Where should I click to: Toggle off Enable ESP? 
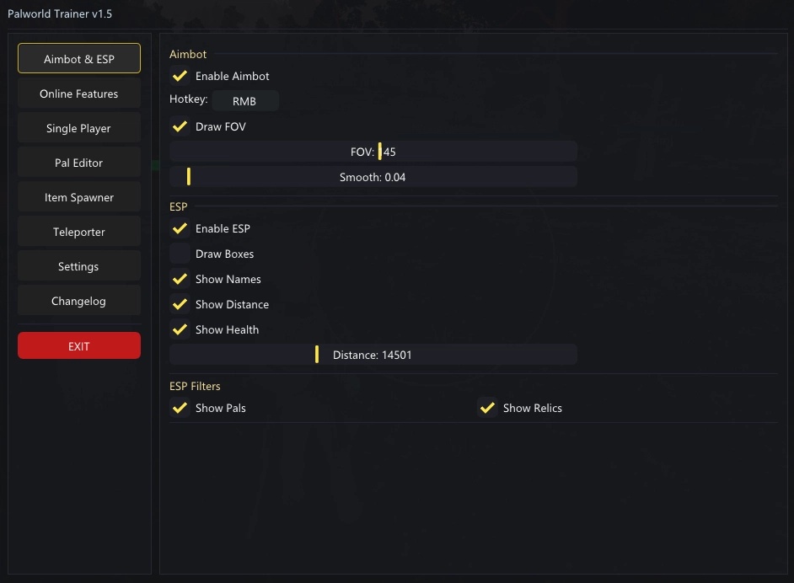[x=180, y=228]
